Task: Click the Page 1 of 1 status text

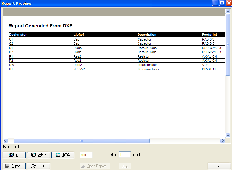Action: [x=11, y=147]
